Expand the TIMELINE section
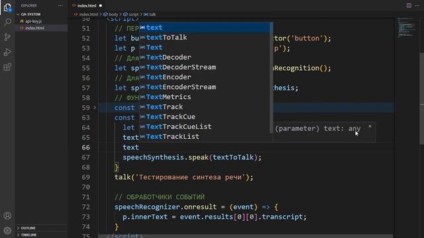 point(28,235)
